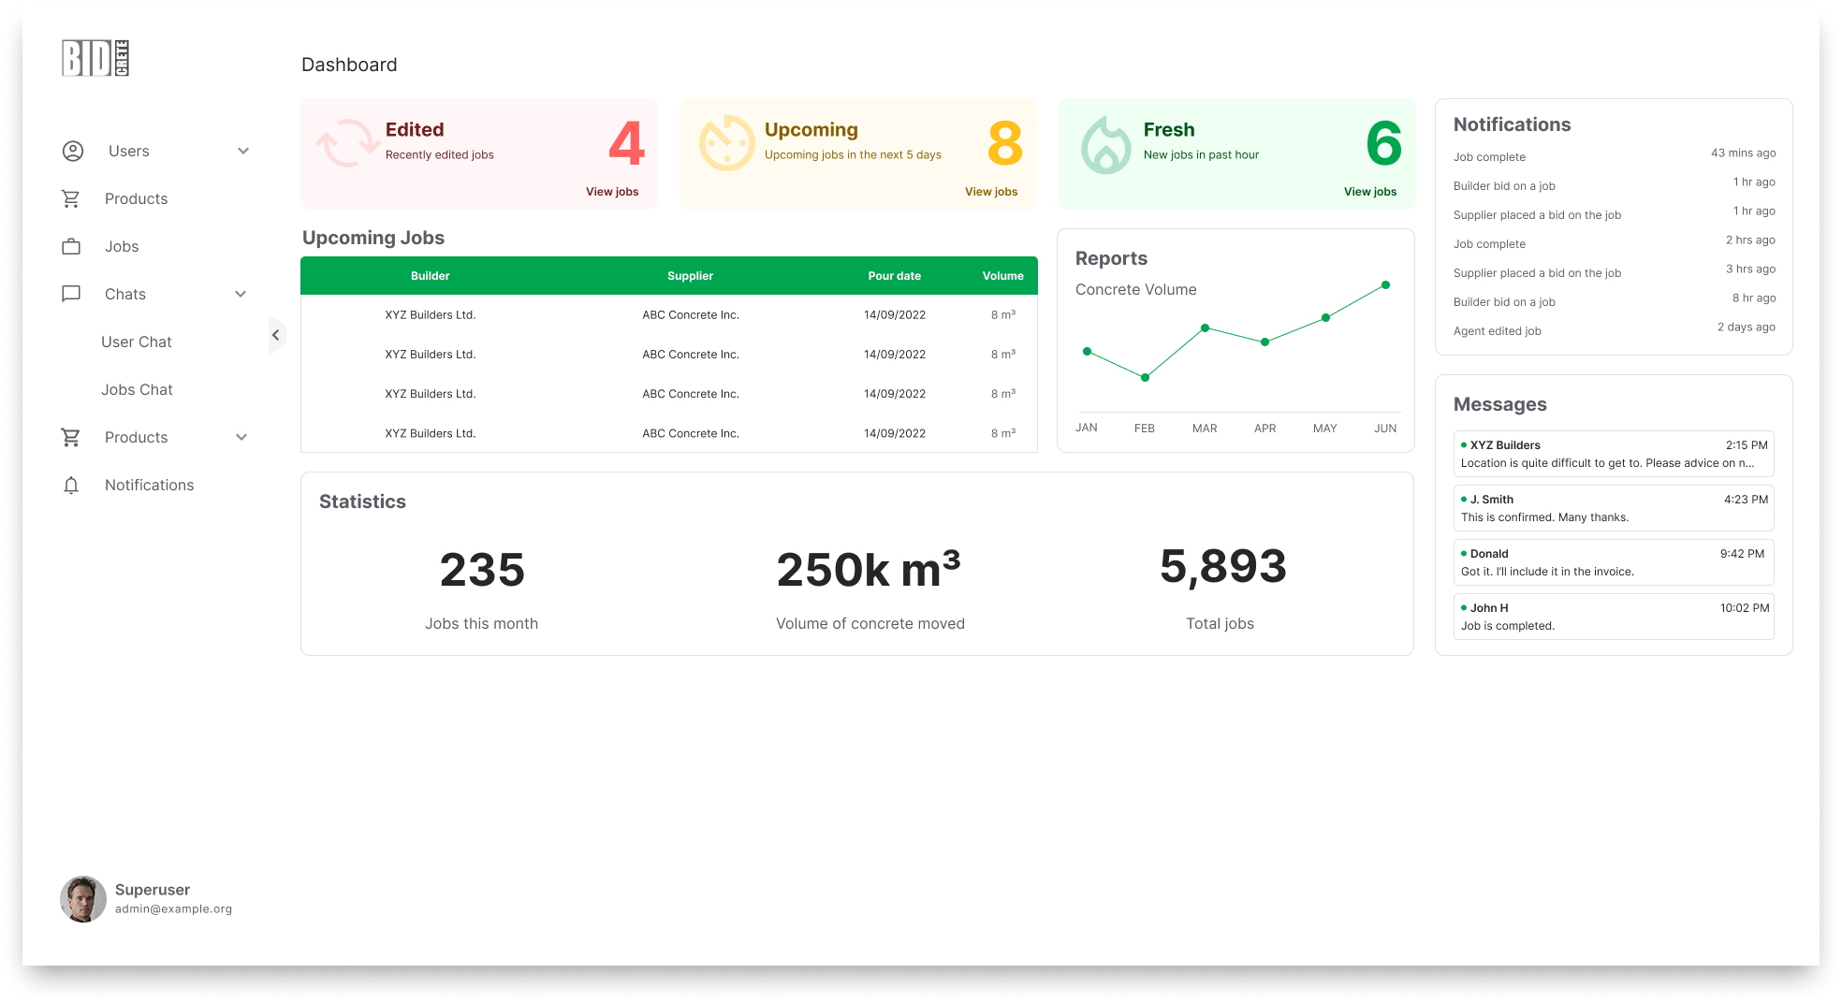
Task: Open the XYZ Builders message
Action: pos(1614,454)
